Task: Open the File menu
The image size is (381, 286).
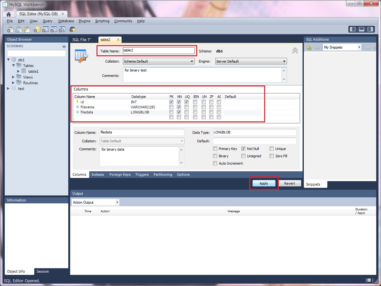Action: (10, 21)
